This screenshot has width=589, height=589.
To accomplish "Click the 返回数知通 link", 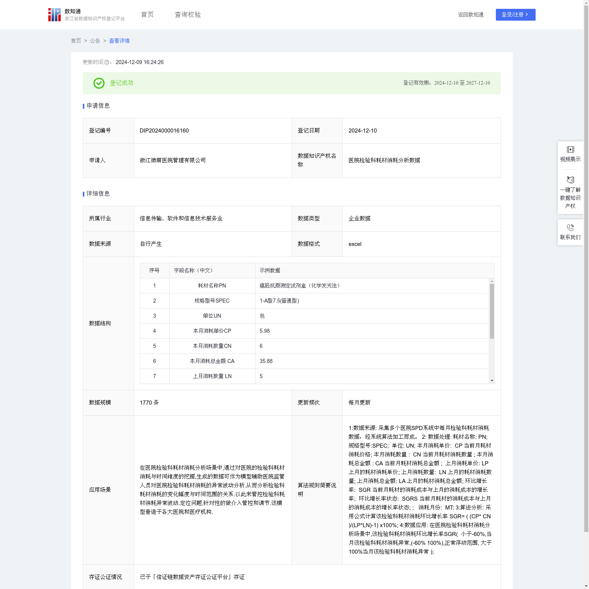I will click(470, 15).
